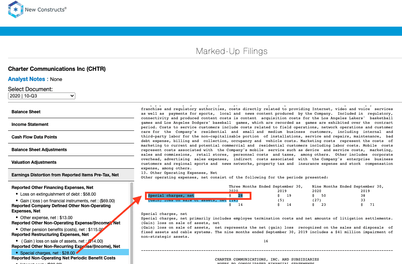Screen dimensions: 402x264
Task: Click highlighted Special charges, net row in filing
Action: tap(171, 196)
